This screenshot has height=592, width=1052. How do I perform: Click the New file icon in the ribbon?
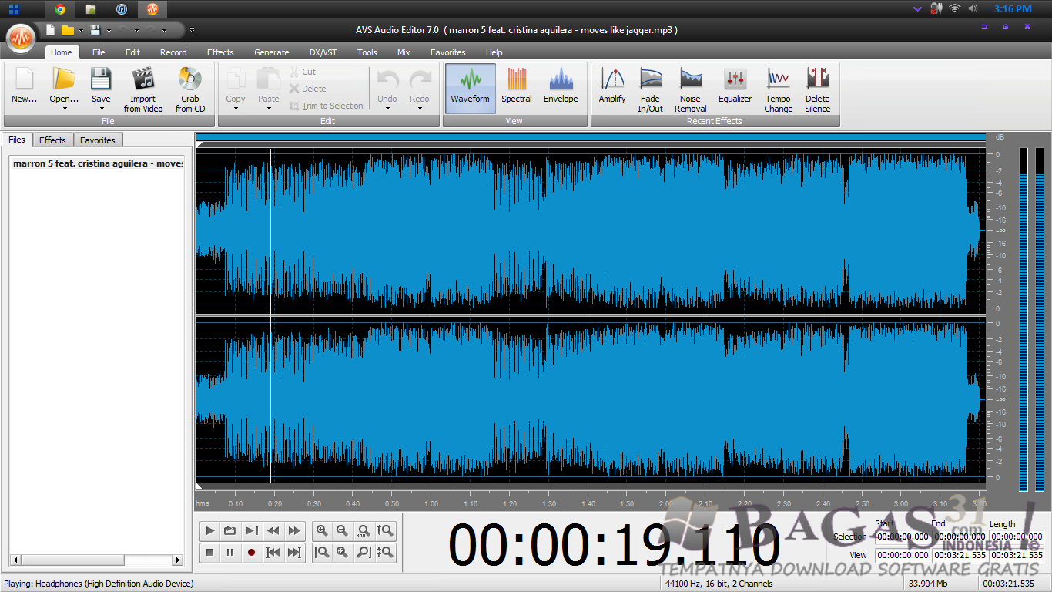tap(24, 79)
